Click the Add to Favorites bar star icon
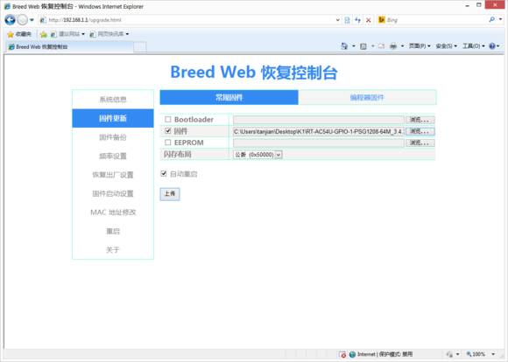The height and width of the screenshot is (362, 508). tap(44, 34)
